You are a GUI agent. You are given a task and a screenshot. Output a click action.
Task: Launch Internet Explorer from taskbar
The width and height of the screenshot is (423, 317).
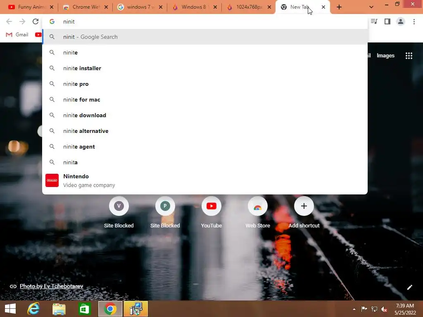coord(33,309)
